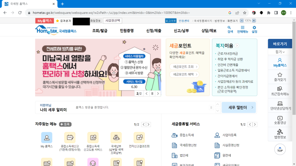Open 사업자등록 under 세금종류별 서비스

pyautogui.click(x=225, y=135)
